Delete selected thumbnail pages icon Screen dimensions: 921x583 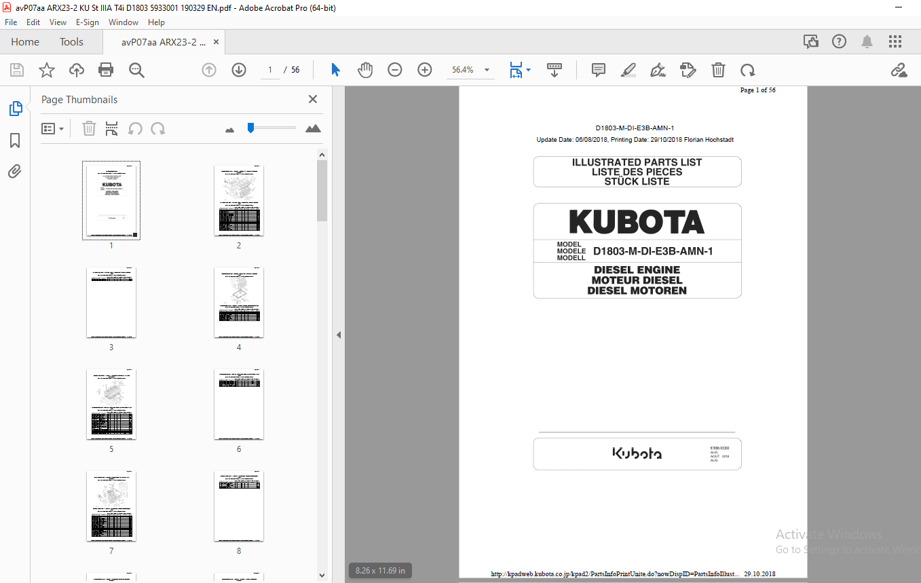pos(89,128)
